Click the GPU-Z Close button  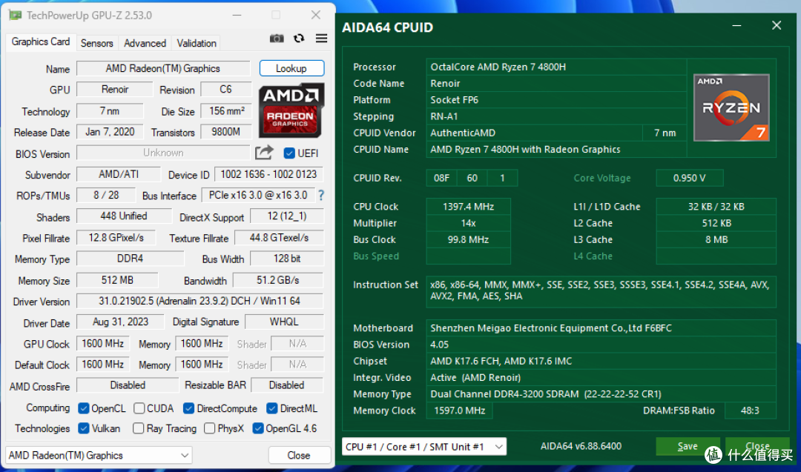[298, 455]
